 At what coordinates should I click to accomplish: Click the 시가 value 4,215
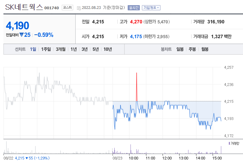(x=98, y=36)
